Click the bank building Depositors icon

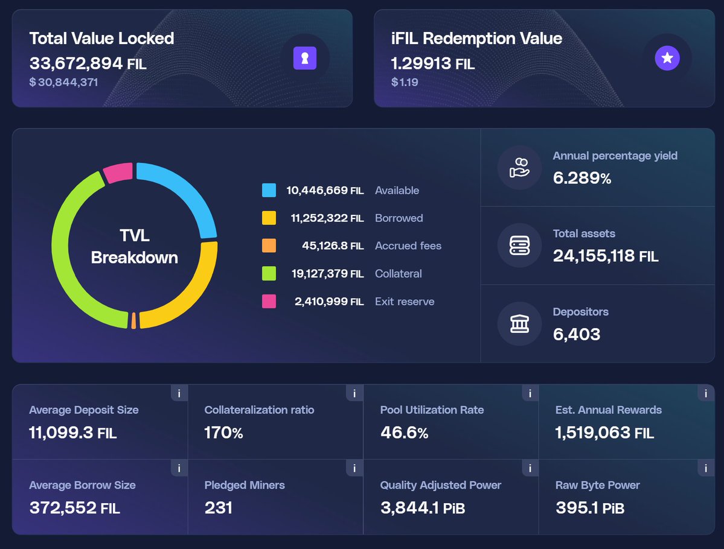[519, 324]
